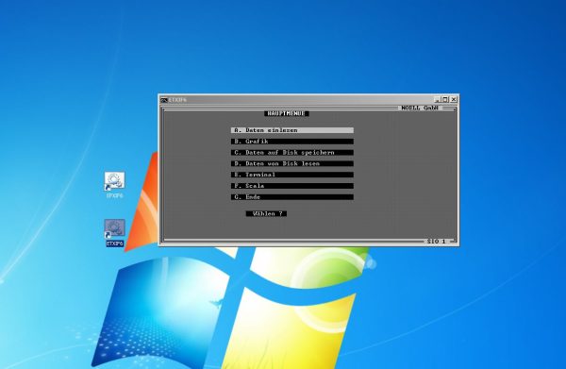Open the console window system menu icon
Image resolution: width=566 pixels, height=369 pixels.
pyautogui.click(x=164, y=100)
